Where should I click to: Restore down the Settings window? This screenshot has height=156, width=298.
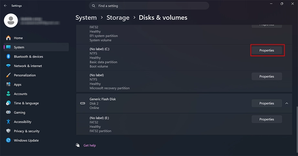(x=282, y=4)
